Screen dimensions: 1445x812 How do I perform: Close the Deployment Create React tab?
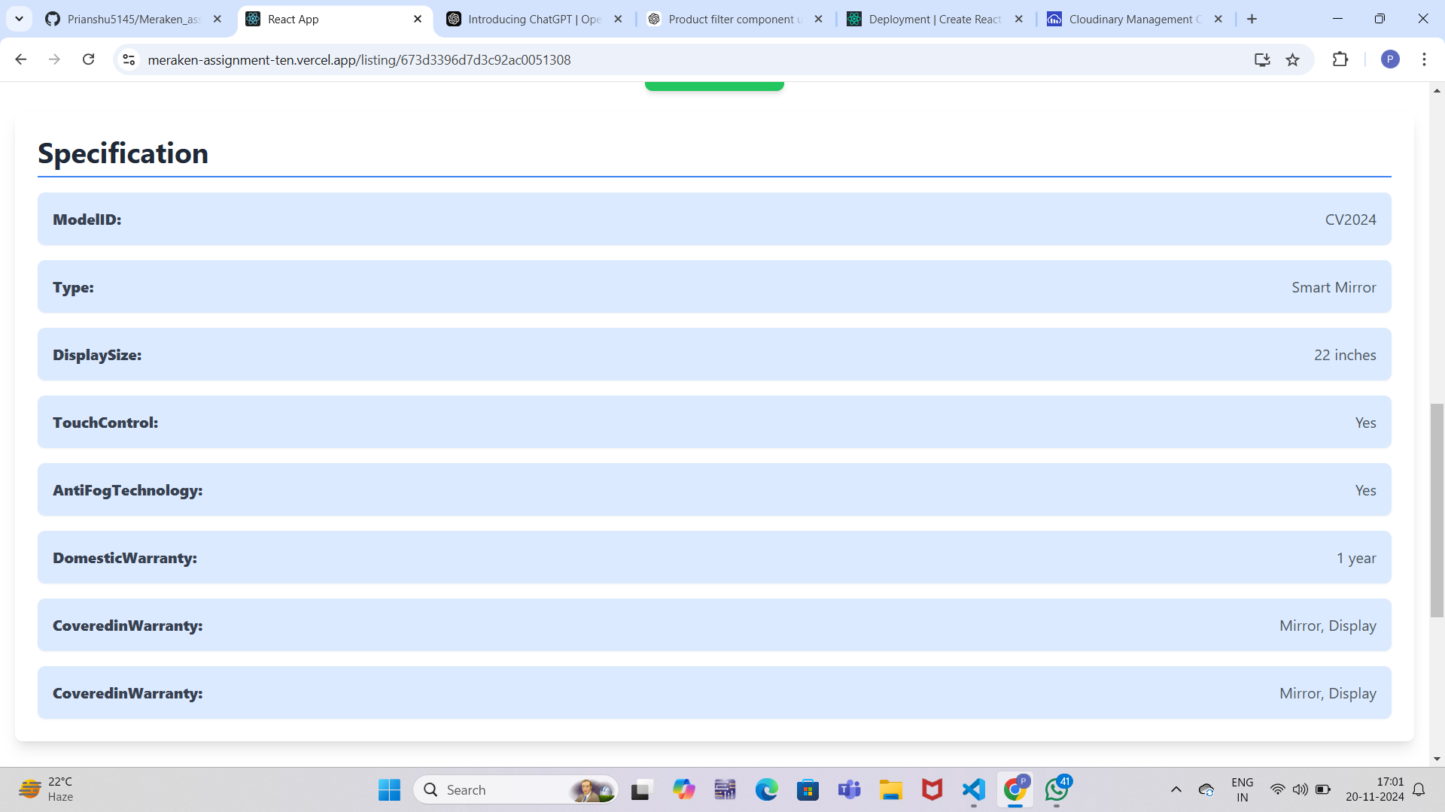pos(1018,19)
